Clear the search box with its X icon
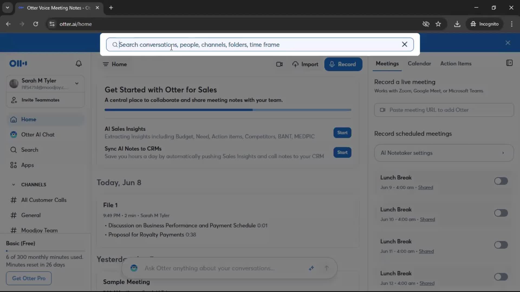The width and height of the screenshot is (520, 292). pos(404,44)
